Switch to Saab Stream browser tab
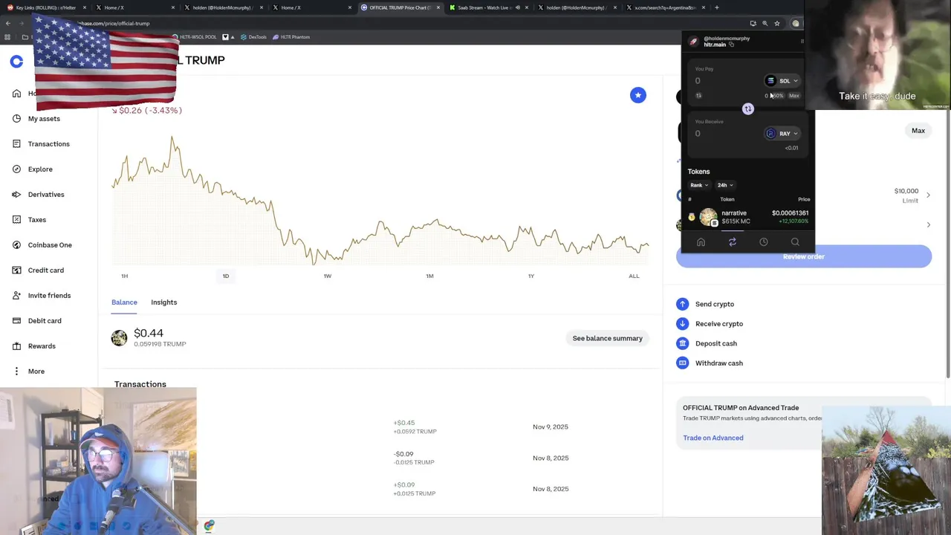Viewport: 951px width, 535px height. pos(487,7)
